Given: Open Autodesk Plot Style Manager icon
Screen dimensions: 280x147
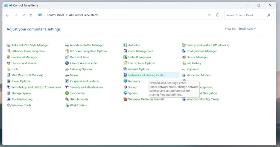Looking at the screenshot, I should pos(8,45).
